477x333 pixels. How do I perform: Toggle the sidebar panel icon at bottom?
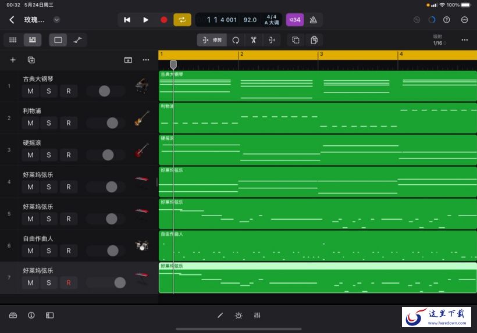click(49, 316)
